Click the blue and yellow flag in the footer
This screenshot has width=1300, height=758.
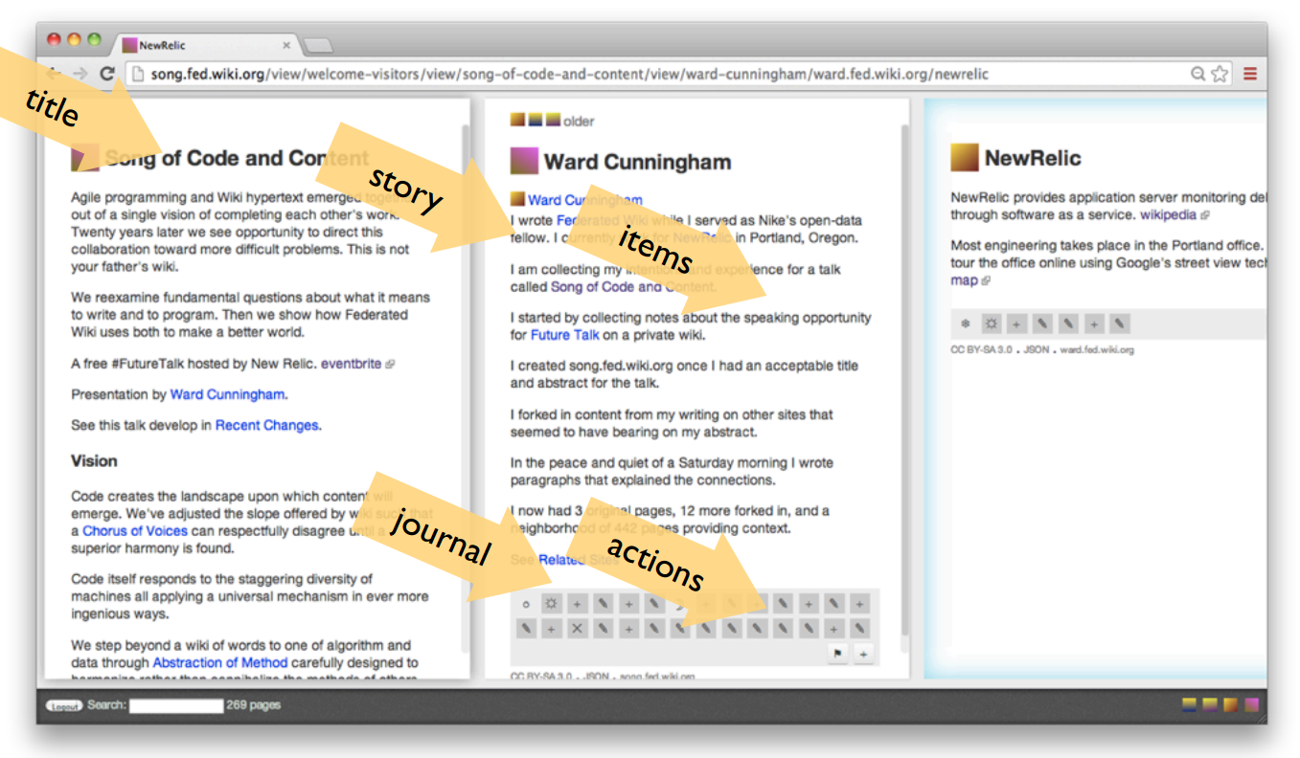click(x=1189, y=705)
